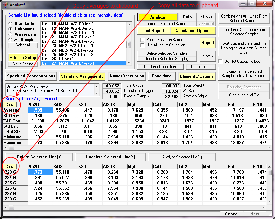
Task: Check the Do Not Output To Log box
Action: click(221, 61)
